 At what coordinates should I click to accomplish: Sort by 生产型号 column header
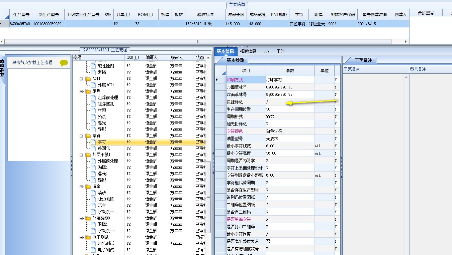click(x=21, y=15)
